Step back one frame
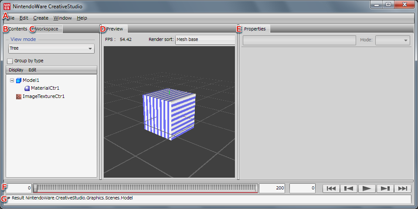The height and width of the screenshot is (209, 418). click(x=349, y=188)
